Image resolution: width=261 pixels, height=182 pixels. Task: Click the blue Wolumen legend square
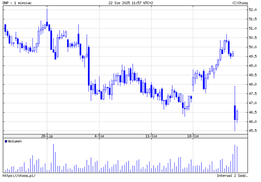pyautogui.click(x=6, y=141)
